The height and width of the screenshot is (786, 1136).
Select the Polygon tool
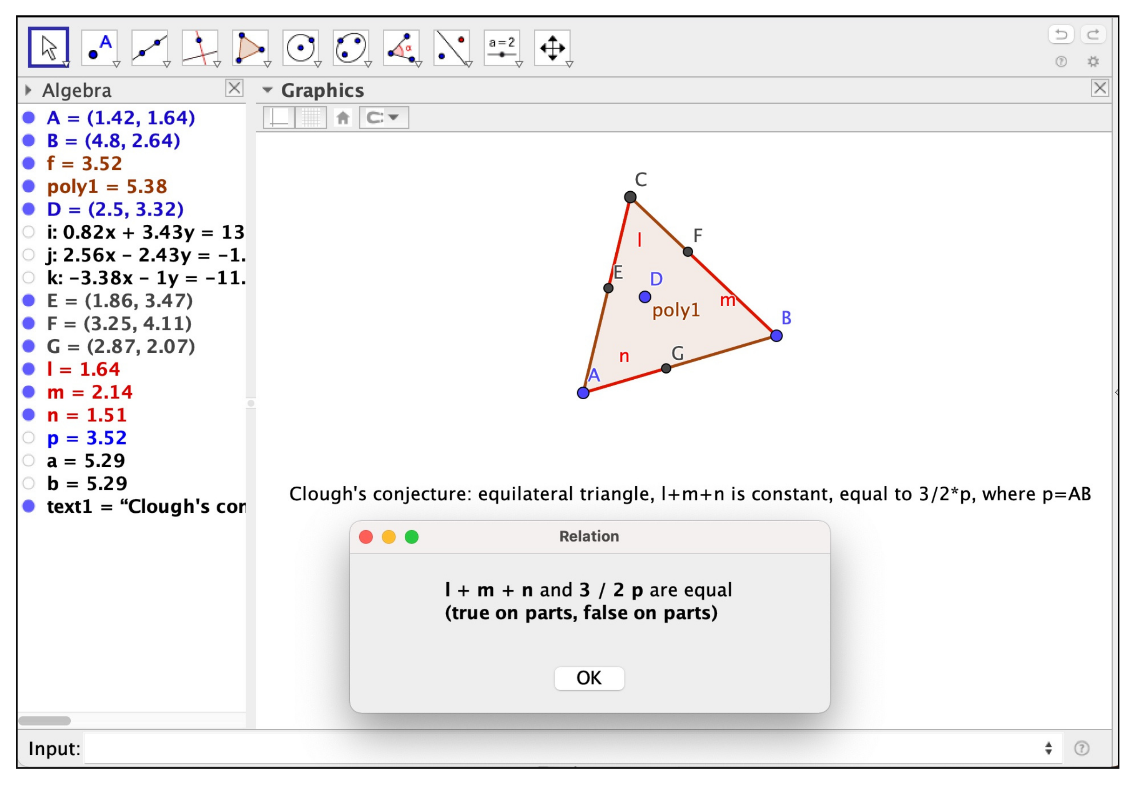(x=251, y=48)
